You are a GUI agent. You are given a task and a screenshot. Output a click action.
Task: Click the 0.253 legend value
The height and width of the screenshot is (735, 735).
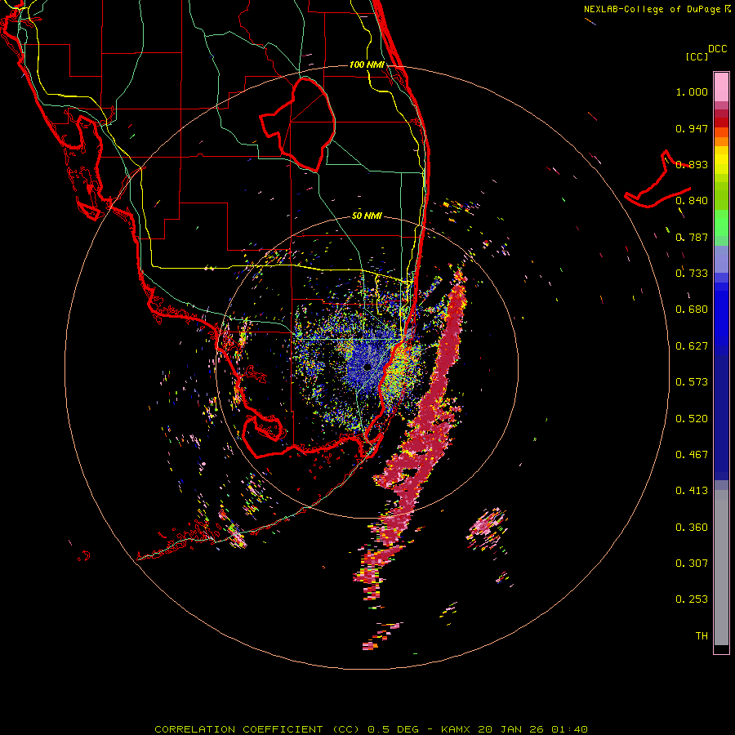pyautogui.click(x=692, y=599)
